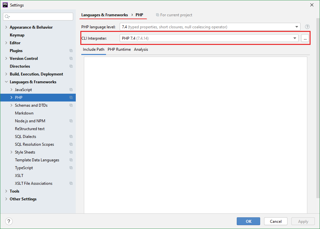320x229 pixels.
Task: Click the For current project indicator icon
Action: point(157,15)
